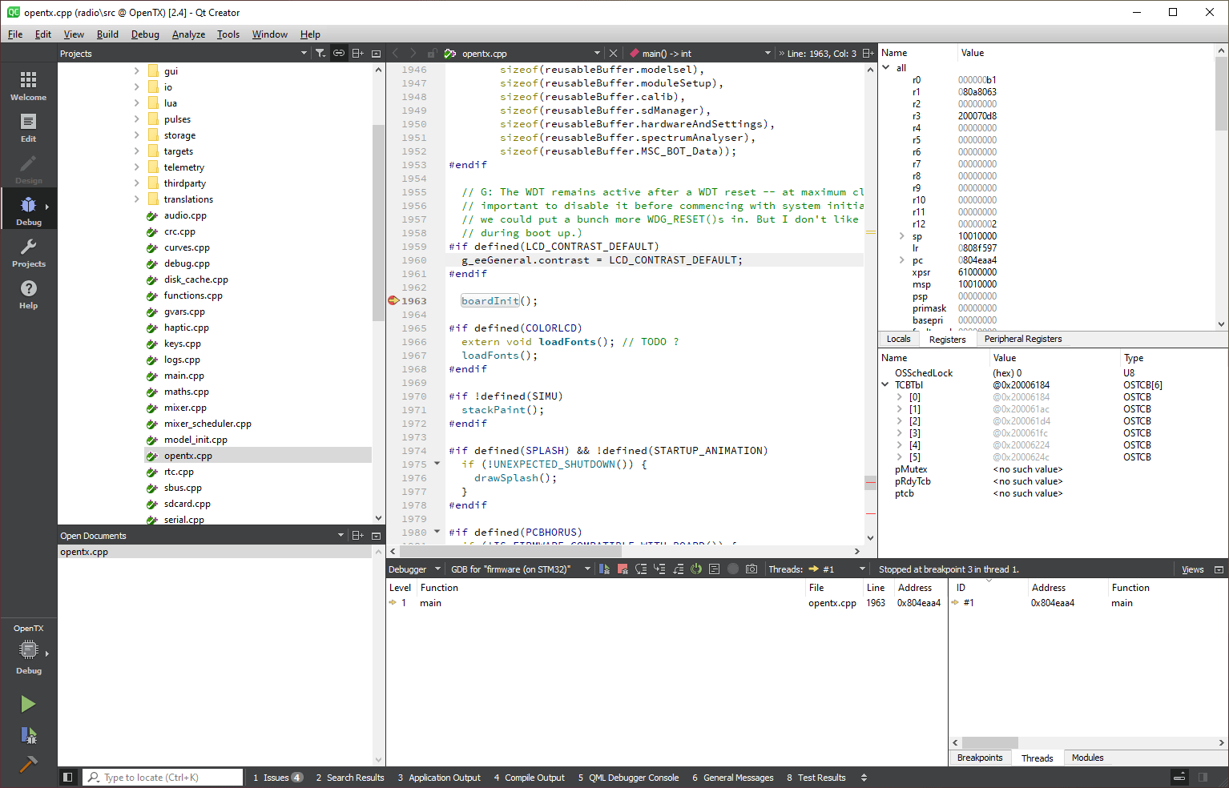Open the Compile Output pane
The width and height of the screenshot is (1229, 788).
[529, 777]
